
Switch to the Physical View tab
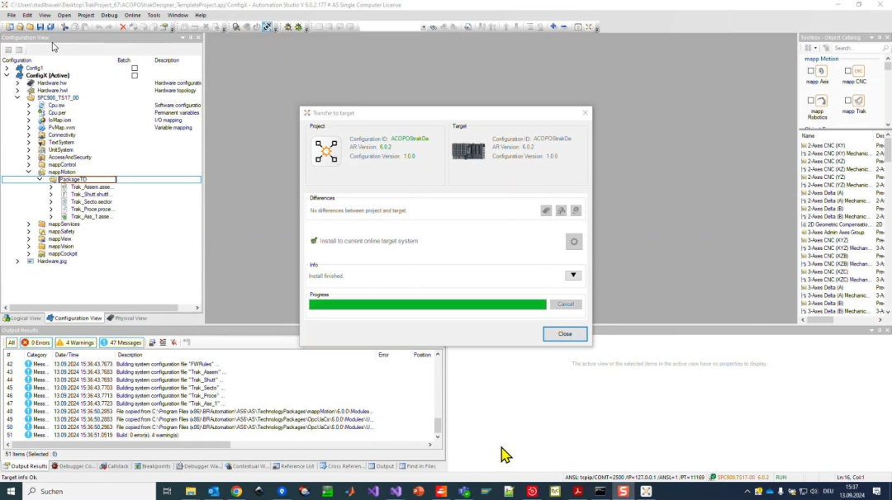pyautogui.click(x=127, y=318)
